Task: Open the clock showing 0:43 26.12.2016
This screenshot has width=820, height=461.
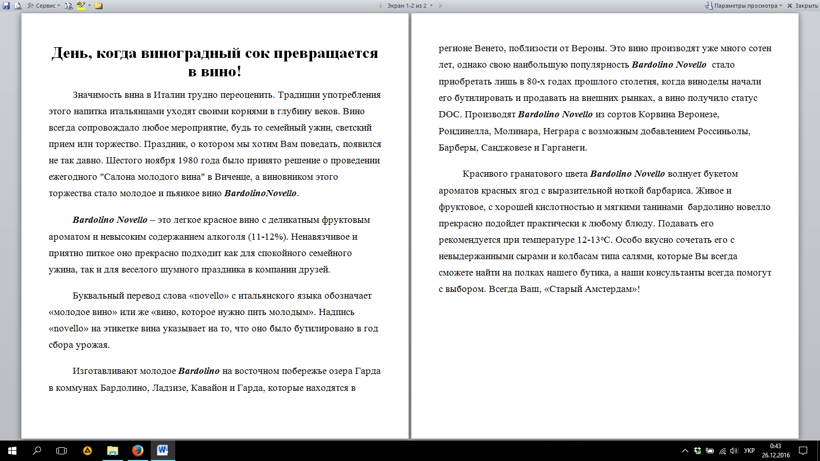Action: (x=775, y=451)
